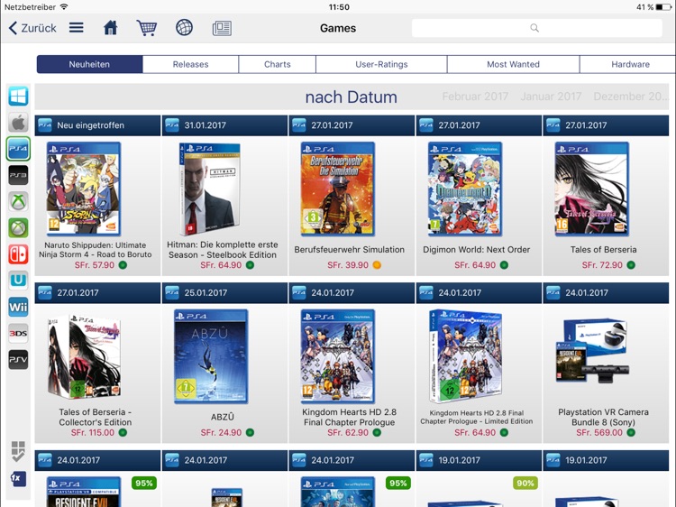Click price SFr. 57.90
The height and width of the screenshot is (507, 676).
click(x=94, y=265)
